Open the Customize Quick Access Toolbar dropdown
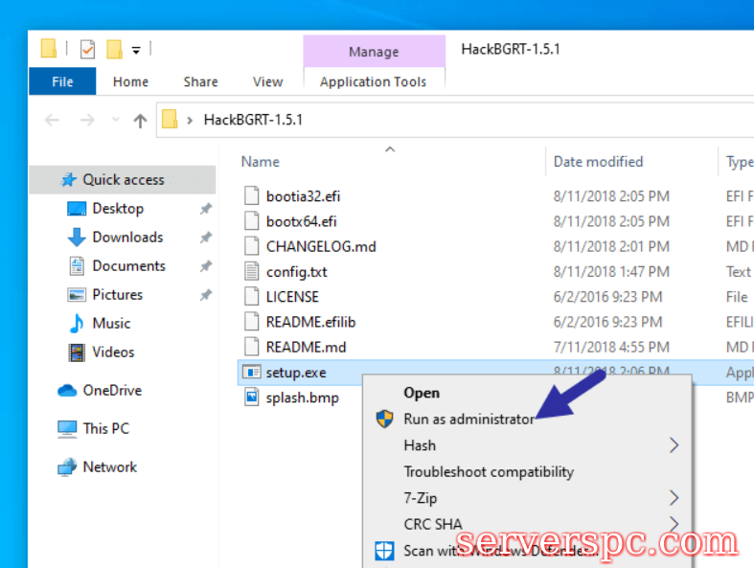Image resolution: width=754 pixels, height=568 pixels. [x=136, y=50]
